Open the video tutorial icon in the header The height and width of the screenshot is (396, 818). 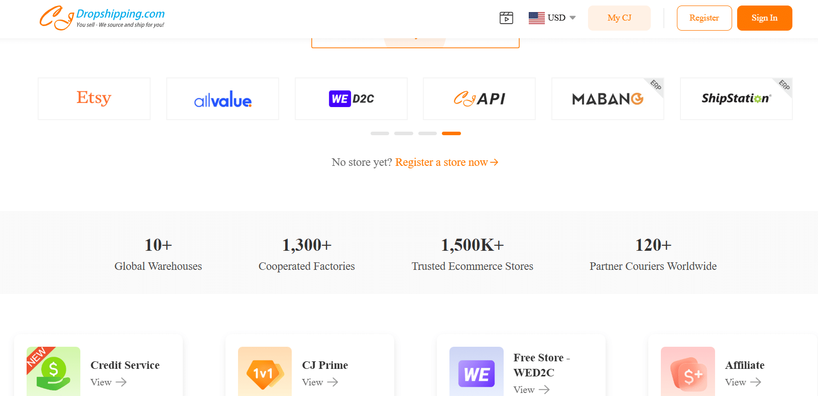[506, 18]
